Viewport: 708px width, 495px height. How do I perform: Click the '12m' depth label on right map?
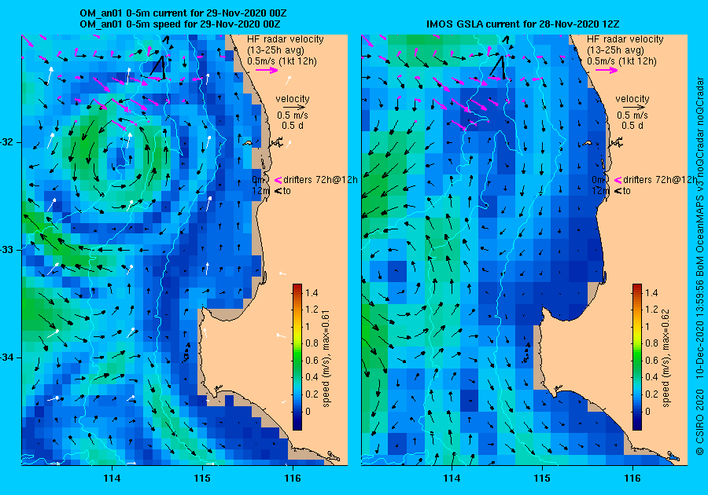tap(601, 191)
